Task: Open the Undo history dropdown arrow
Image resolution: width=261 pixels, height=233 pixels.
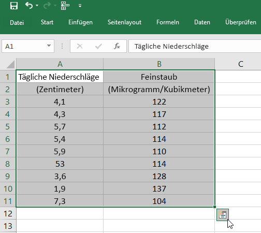Action: [37, 6]
